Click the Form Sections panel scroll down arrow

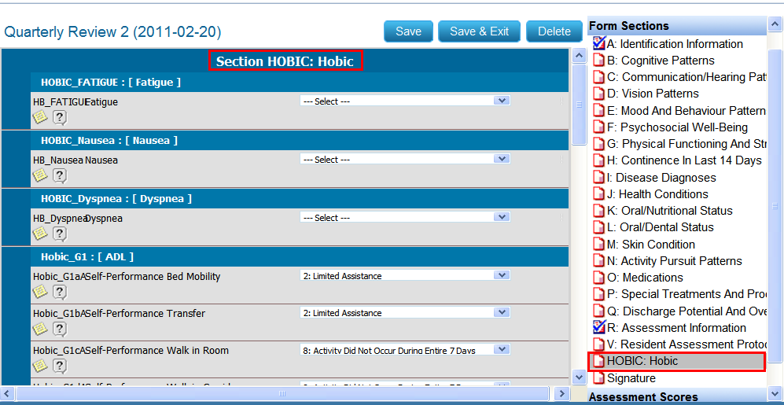(775, 393)
